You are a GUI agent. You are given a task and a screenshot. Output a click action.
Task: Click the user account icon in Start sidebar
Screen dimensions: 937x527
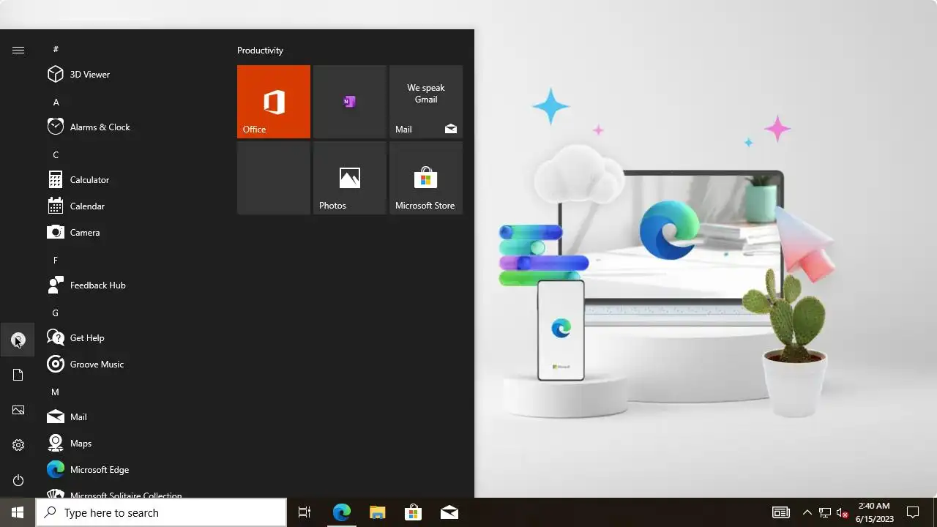click(18, 340)
